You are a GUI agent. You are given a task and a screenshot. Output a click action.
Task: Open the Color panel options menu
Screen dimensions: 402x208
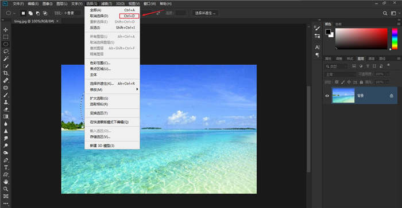tap(399, 24)
